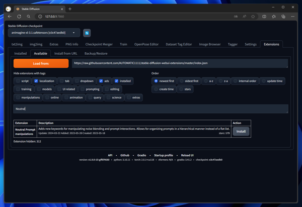Image resolution: width=302 pixels, height=207 pixels.
Task: Open the favorites list icon
Action: pos(274,17)
